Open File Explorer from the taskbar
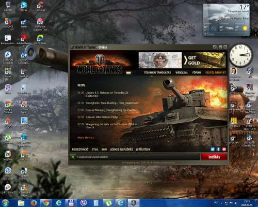 (21, 203)
